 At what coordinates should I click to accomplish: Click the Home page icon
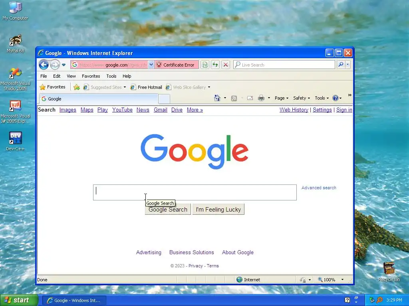[217, 98]
